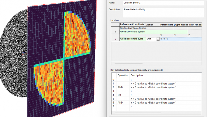This screenshot has width=207, height=117.
Task: Click the Ray Selection horizontal scrollbar
Action: (x=138, y=113)
